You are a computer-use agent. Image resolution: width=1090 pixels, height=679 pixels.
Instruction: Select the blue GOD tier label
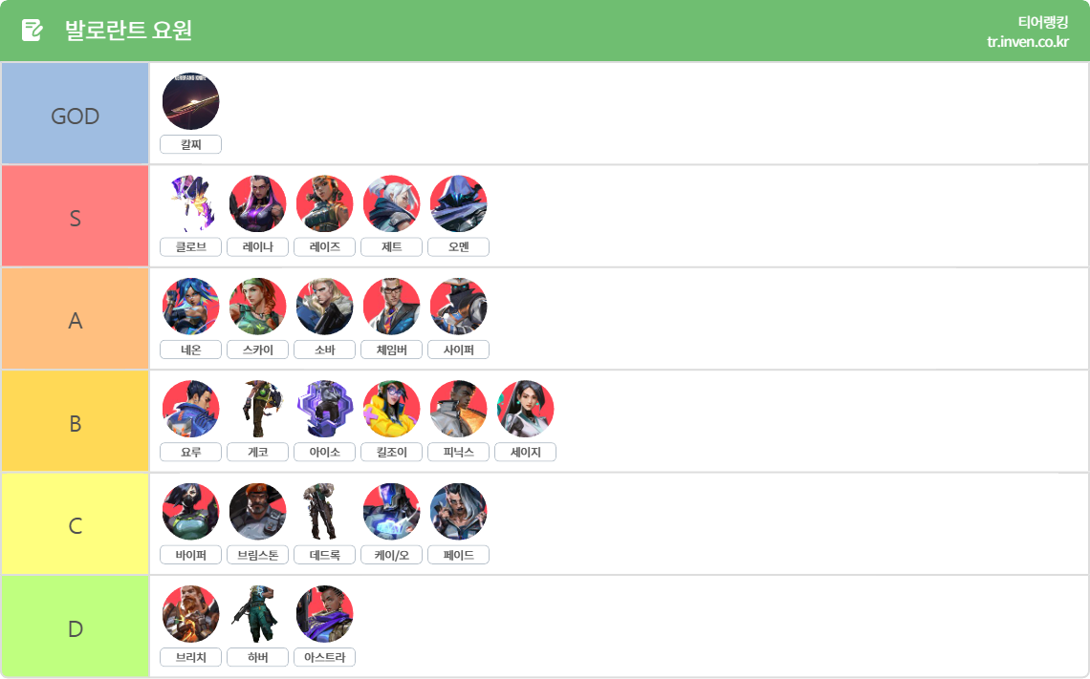coord(76,114)
